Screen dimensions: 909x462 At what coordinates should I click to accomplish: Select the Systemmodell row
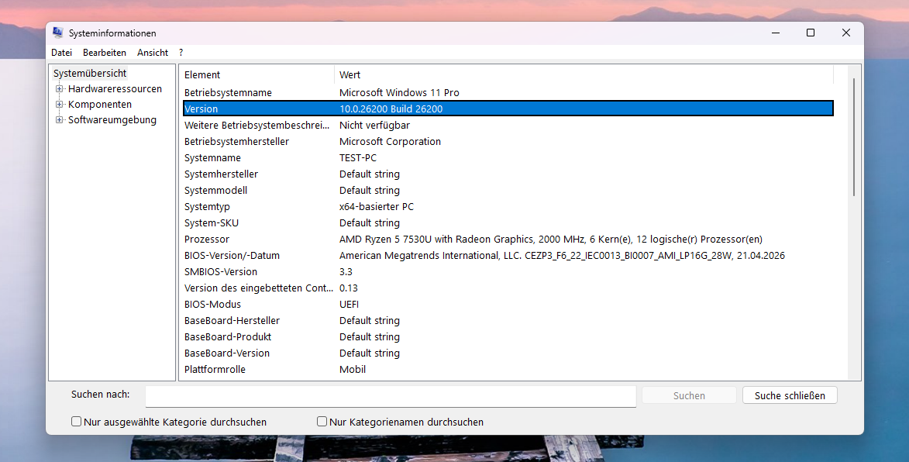pyautogui.click(x=508, y=190)
